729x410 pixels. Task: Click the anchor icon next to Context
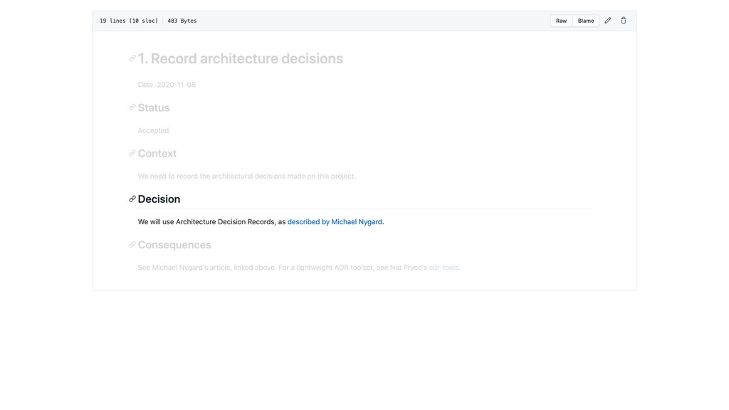coord(132,153)
